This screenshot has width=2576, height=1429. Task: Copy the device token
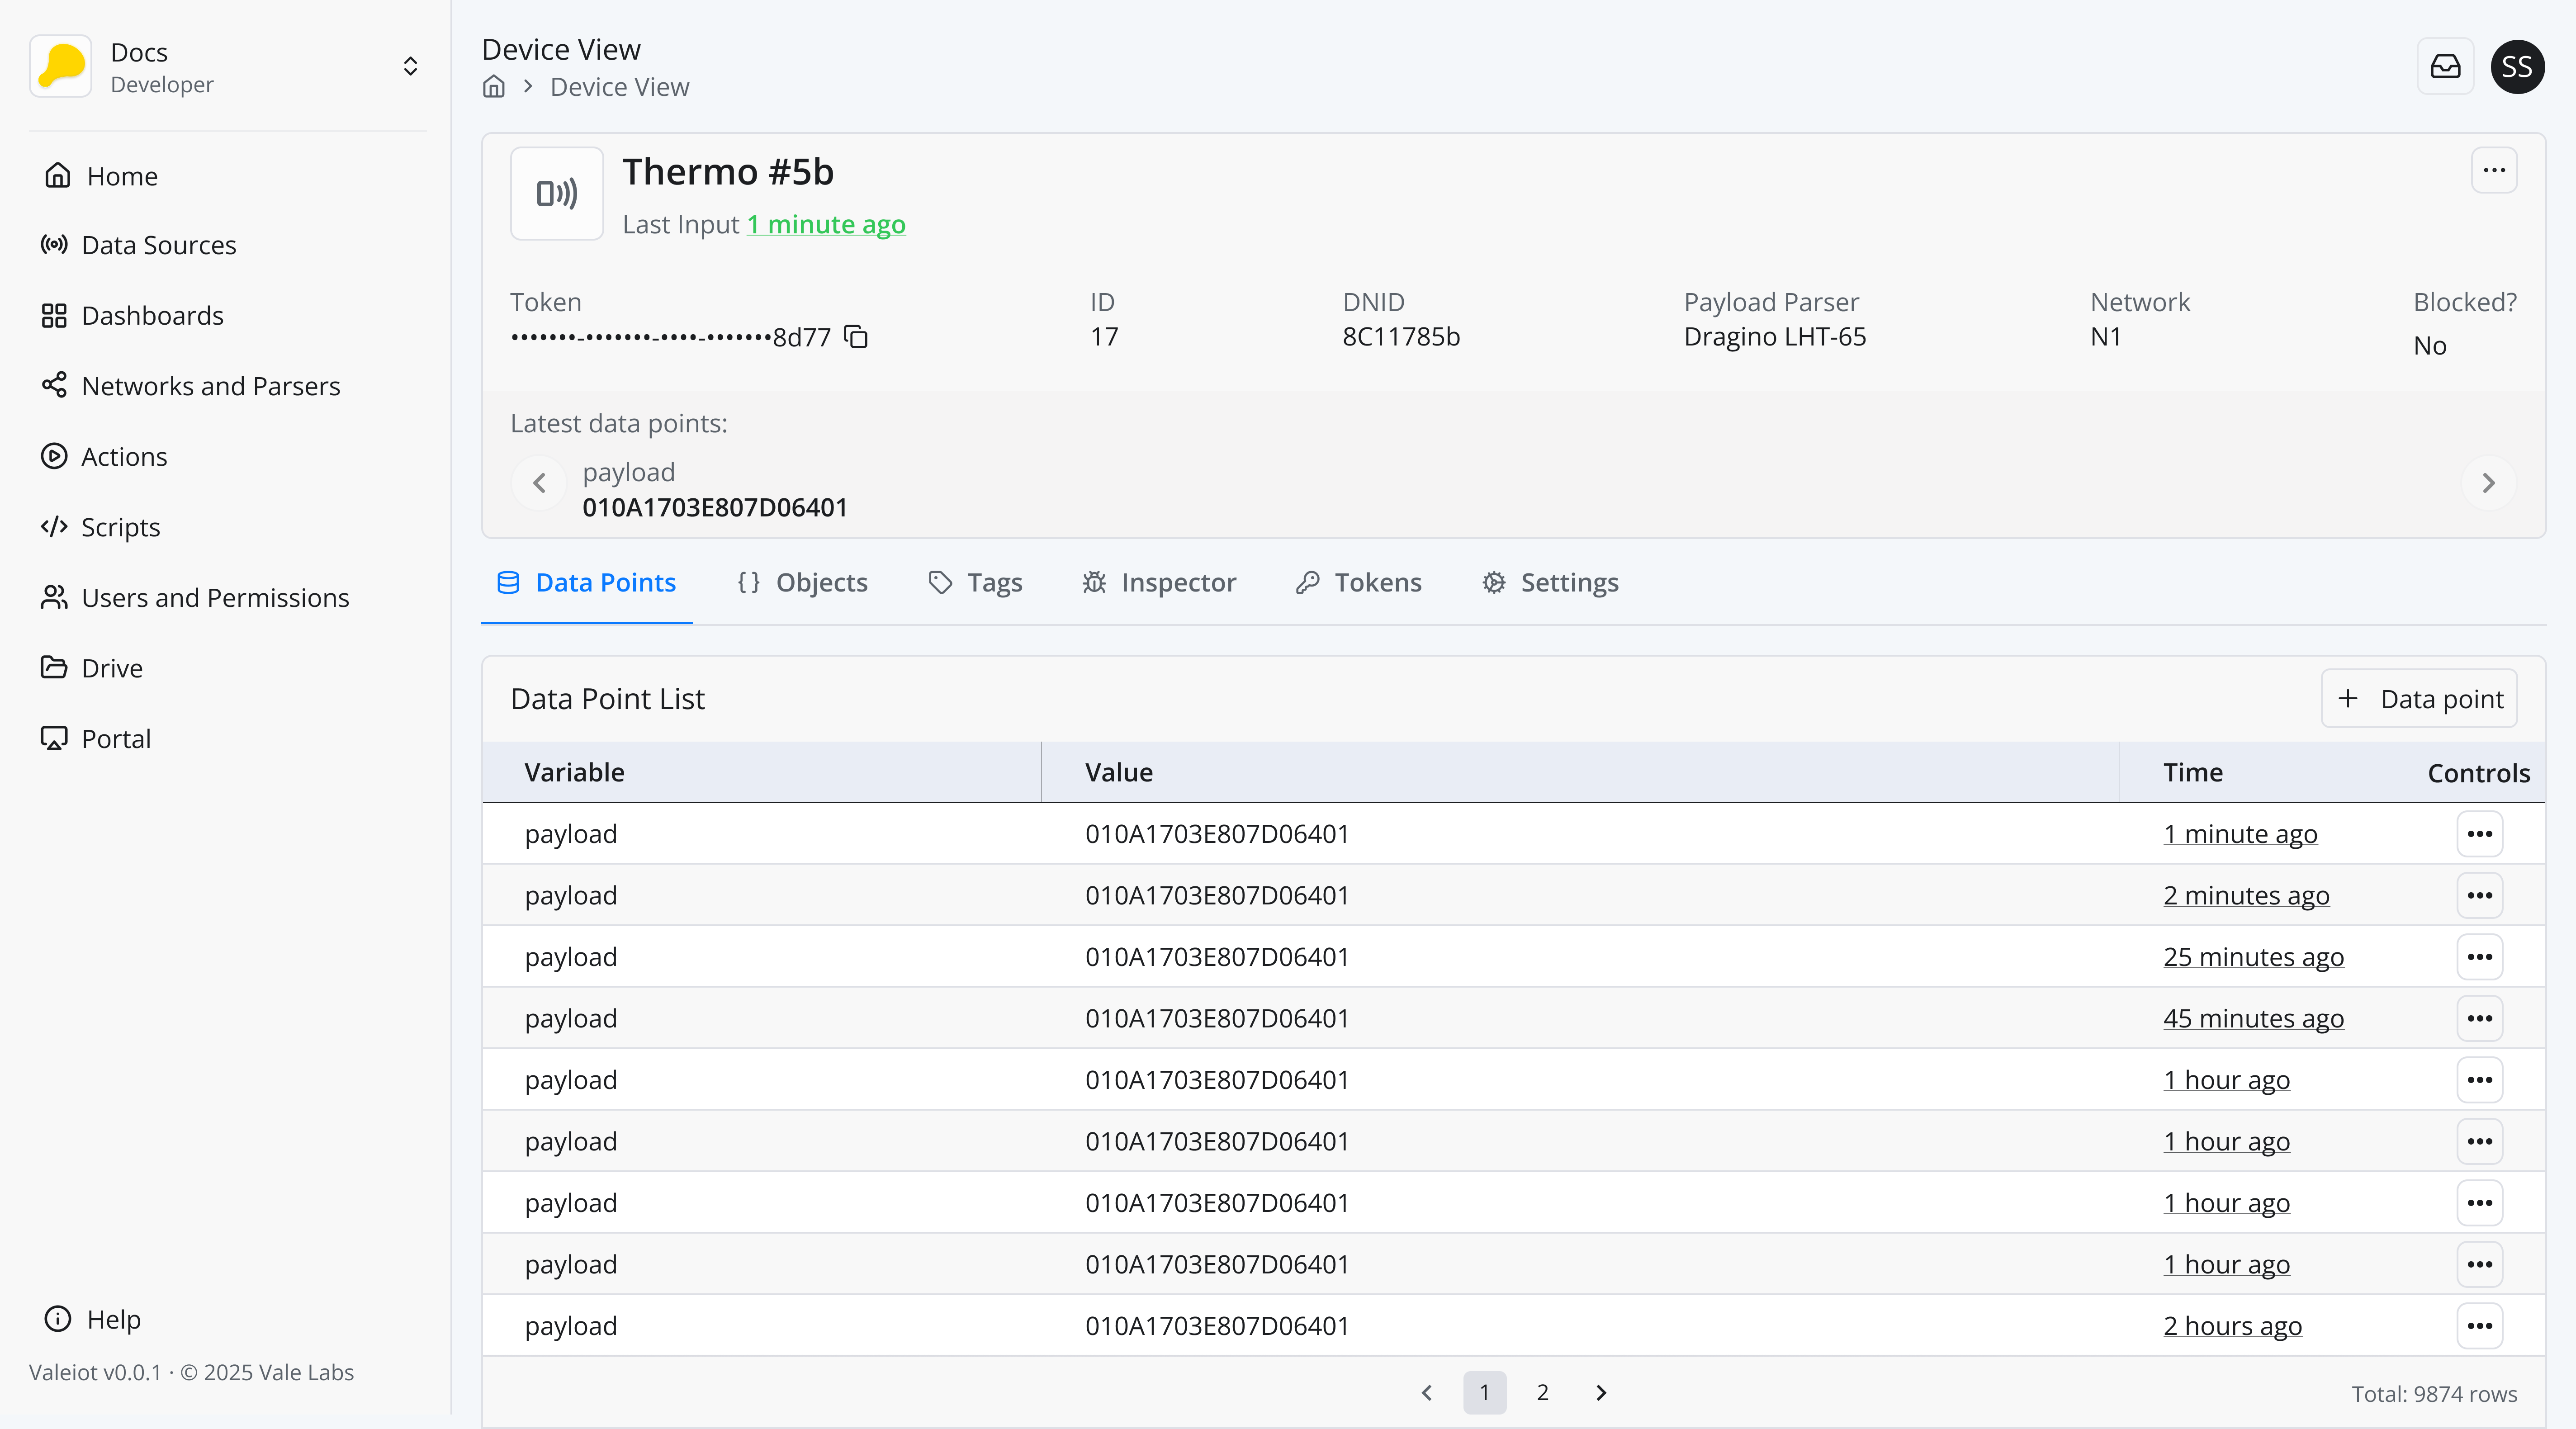coord(856,337)
